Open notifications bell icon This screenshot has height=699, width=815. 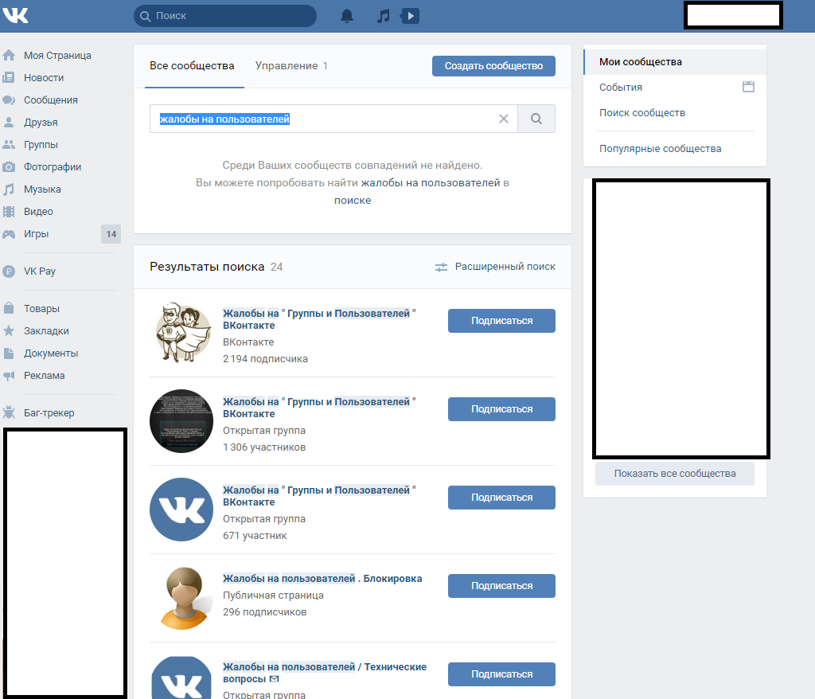pyautogui.click(x=347, y=16)
